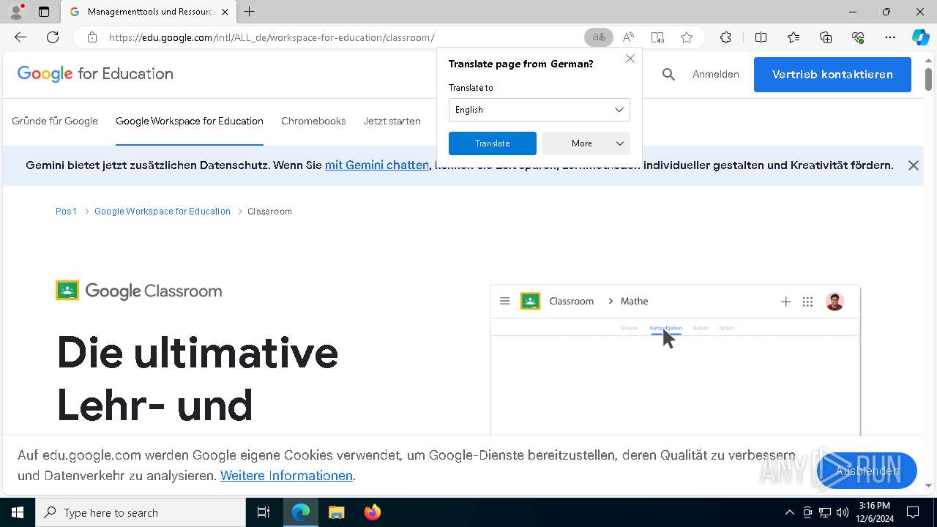Image resolution: width=937 pixels, height=527 pixels.
Task: Open a new tab with plus icon
Action: (x=250, y=12)
